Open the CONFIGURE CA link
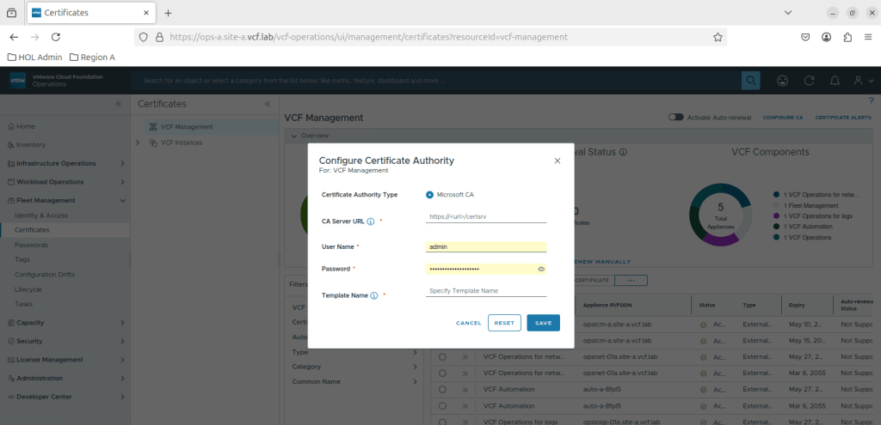The image size is (881, 425). (783, 118)
